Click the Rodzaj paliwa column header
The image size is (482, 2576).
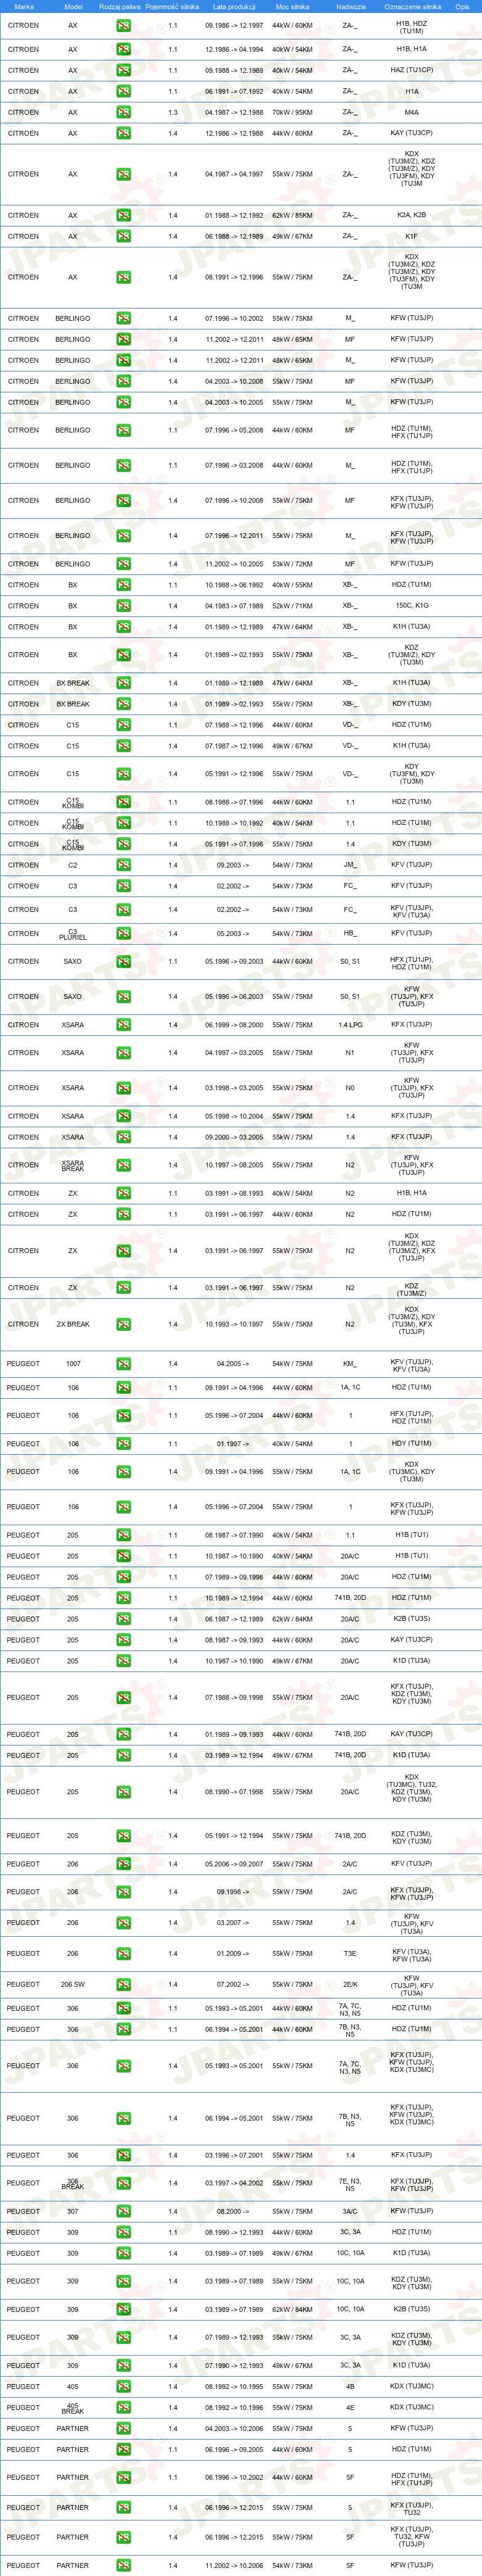coord(120,6)
